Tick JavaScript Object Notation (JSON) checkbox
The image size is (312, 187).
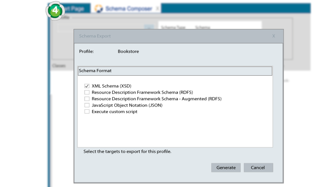pyautogui.click(x=87, y=106)
